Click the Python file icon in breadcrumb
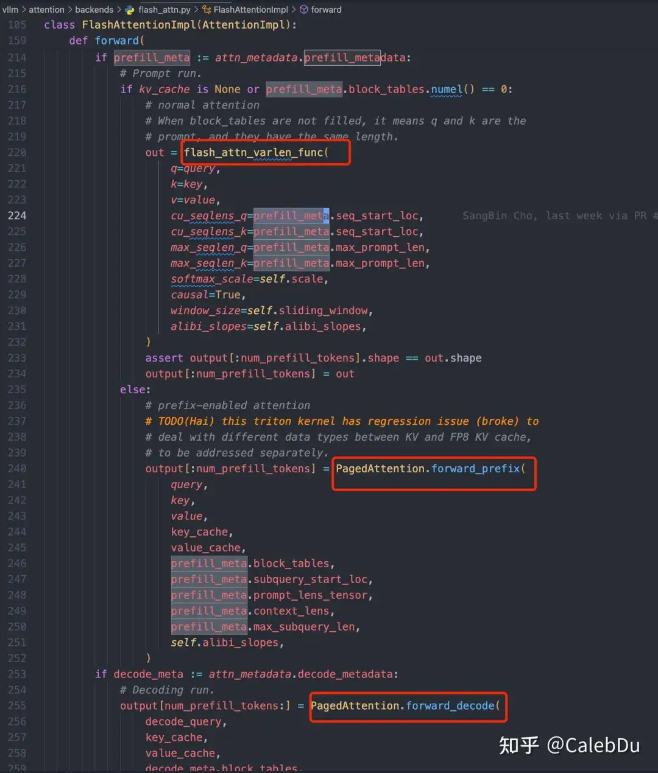Image resolution: width=658 pixels, height=773 pixels. pos(130,10)
